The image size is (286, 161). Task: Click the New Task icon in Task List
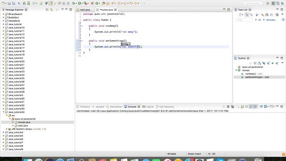click(240, 15)
